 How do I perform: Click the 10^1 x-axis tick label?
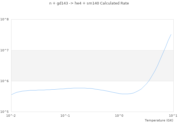pos(173,116)
